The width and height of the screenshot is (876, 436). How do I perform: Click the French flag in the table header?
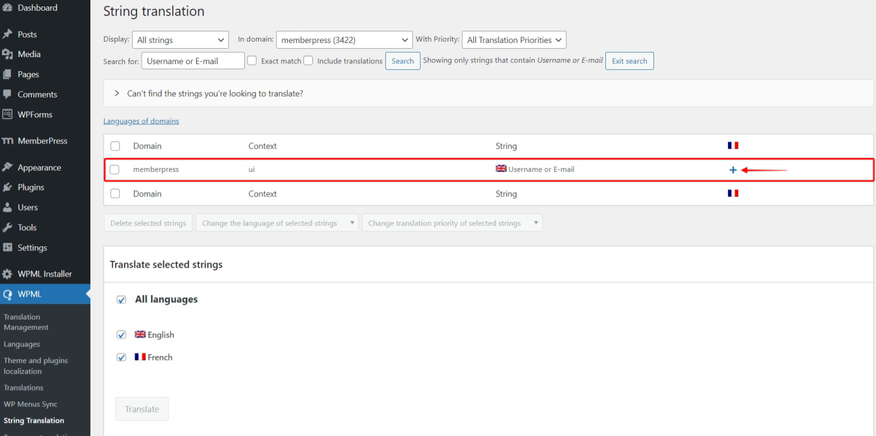point(733,146)
